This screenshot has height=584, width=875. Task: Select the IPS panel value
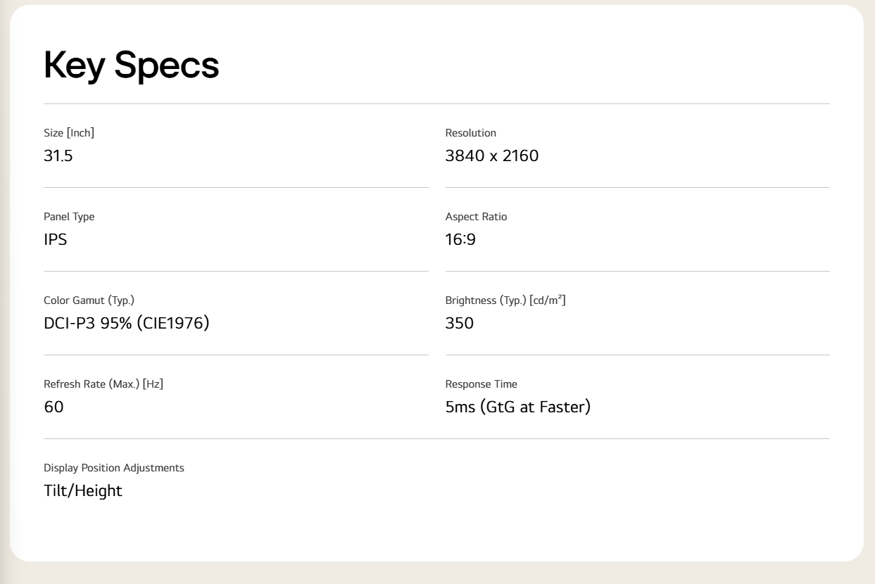(56, 239)
